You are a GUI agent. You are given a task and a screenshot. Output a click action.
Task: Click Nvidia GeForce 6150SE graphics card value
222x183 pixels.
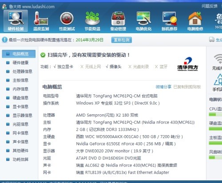126,144
